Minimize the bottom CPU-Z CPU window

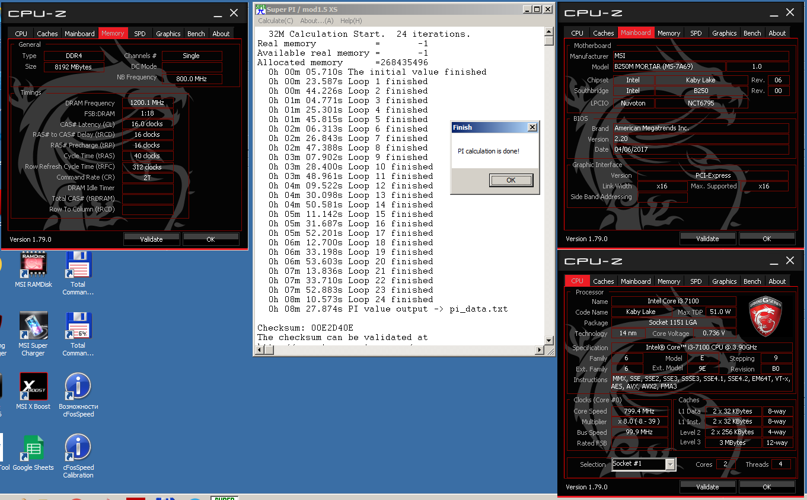click(774, 261)
